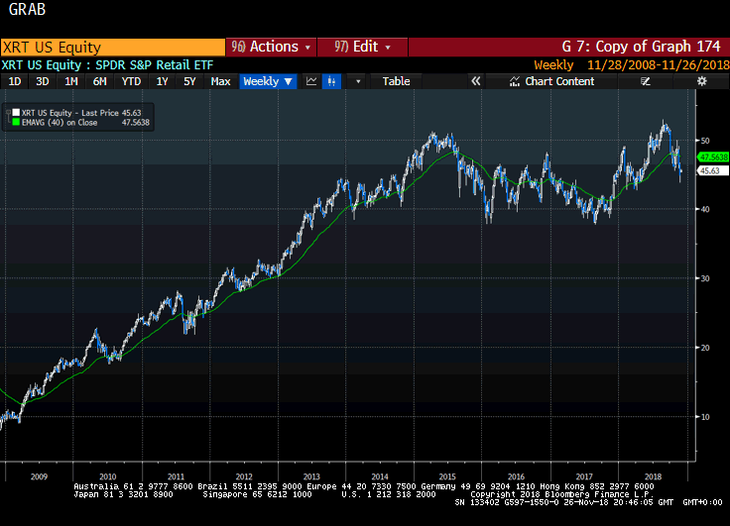Open the Actions menu
This screenshot has width=730, height=526.
(271, 47)
